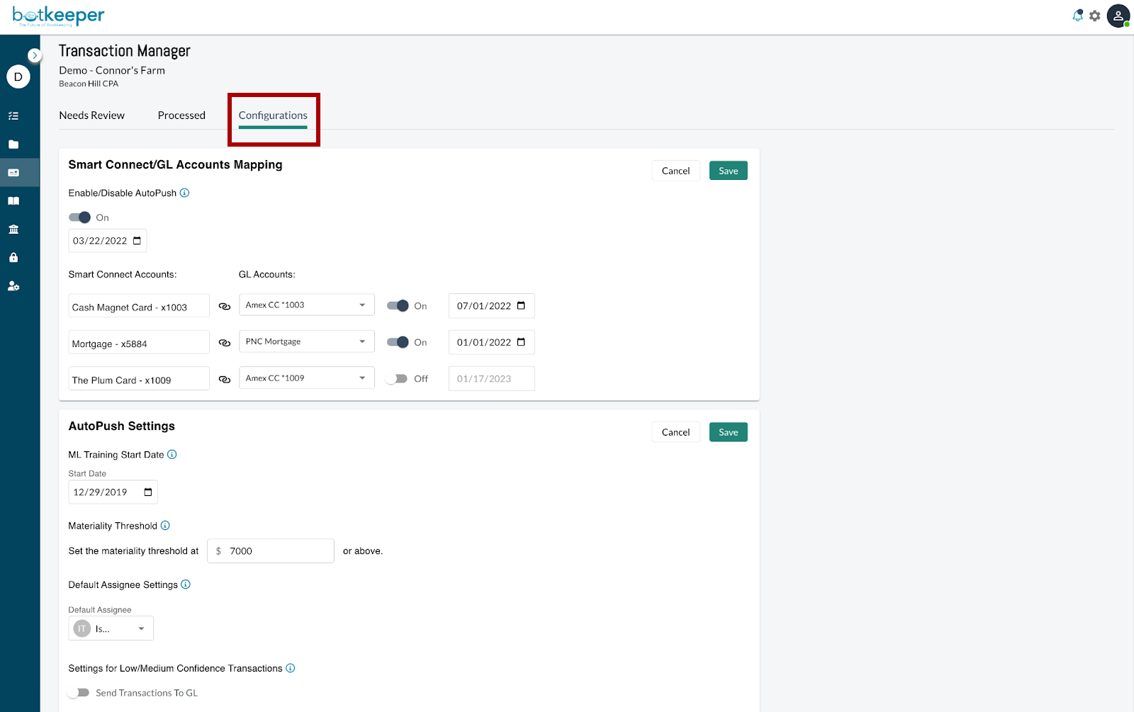Click the link icon beside Cash Magnet Card
Viewport: 1134px width, 712px height.
pyautogui.click(x=225, y=306)
